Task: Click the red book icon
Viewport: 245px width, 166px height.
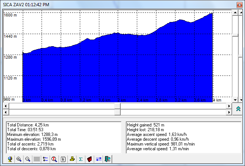Action: 89,159
